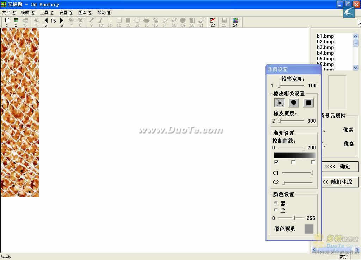
Task: Click the left arrow icon (5)
Action: (x=46, y=21)
